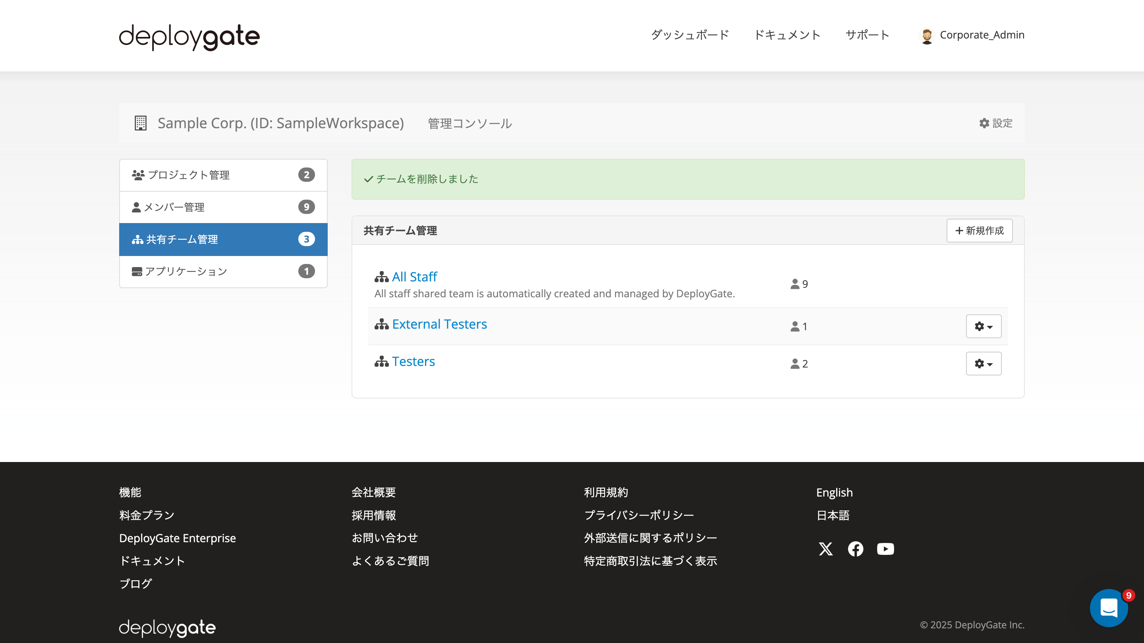Select アプリケーション in the sidebar
Image resolution: width=1144 pixels, height=643 pixels.
223,271
